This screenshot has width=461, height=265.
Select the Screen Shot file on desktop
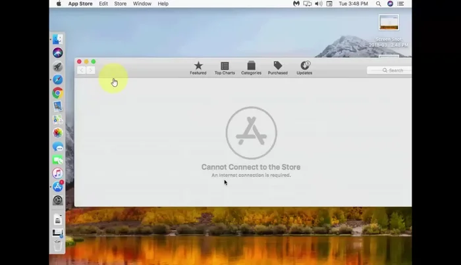pos(389,31)
